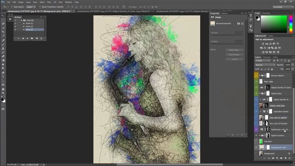Image resolution: width=295 pixels, height=166 pixels.
Task: Toggle visibility of Reveal subject group
Action: coord(256,76)
